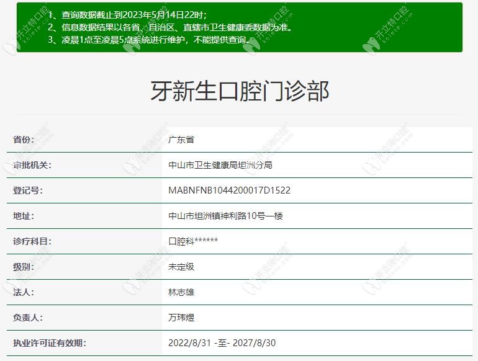Click the legal person name '林志雄'
Image resolution: width=478 pixels, height=361 pixels.
tap(181, 292)
